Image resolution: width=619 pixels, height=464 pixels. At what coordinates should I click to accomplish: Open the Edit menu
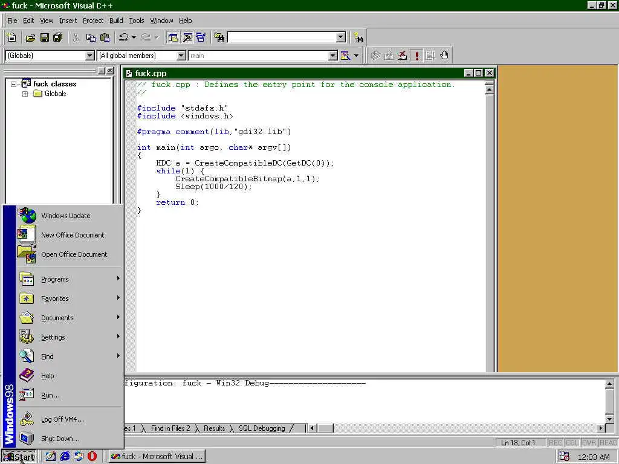28,21
